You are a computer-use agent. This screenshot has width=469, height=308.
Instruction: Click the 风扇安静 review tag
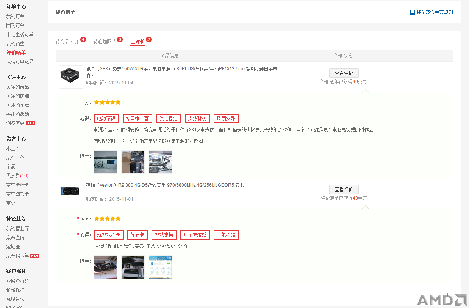pos(226,118)
